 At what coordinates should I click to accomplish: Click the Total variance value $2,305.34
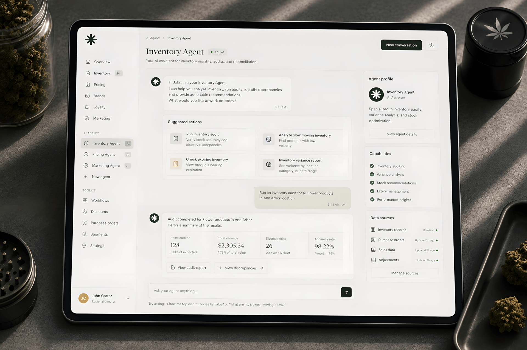[x=231, y=245]
